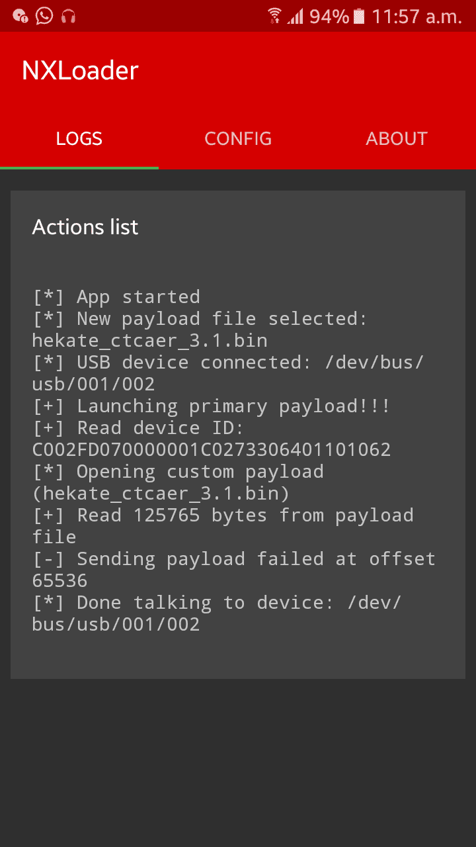Tap the Read 125765 bytes log entry
The height and width of the screenshot is (847, 476).
pyautogui.click(x=223, y=526)
